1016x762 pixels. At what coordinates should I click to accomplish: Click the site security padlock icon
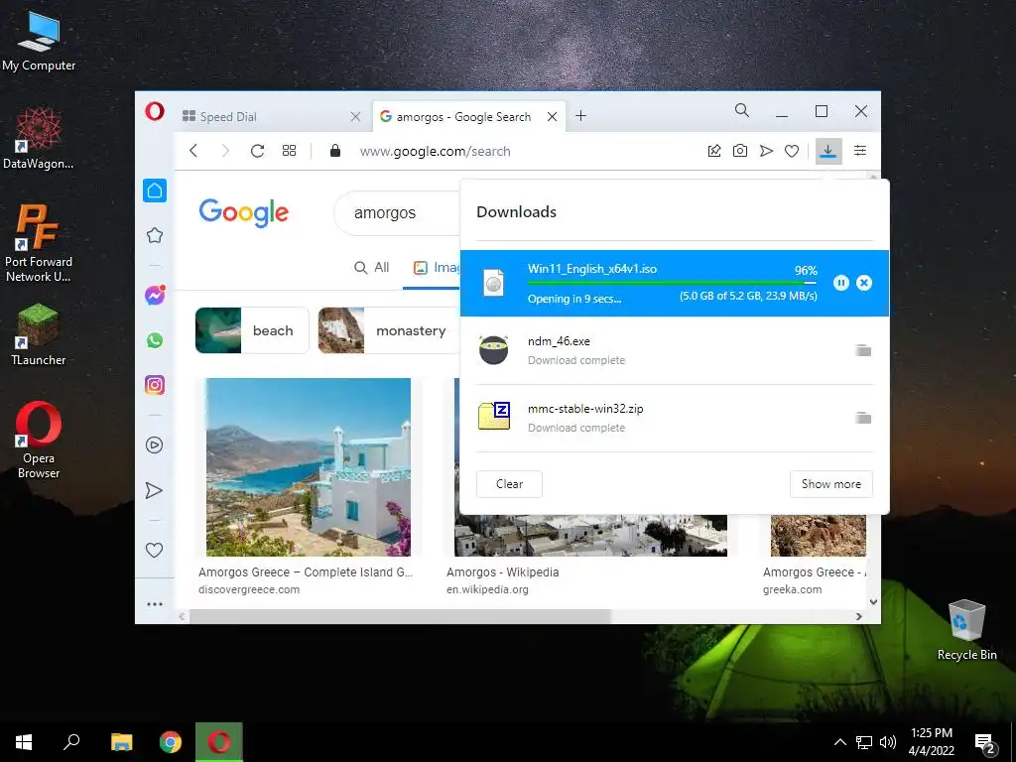click(x=335, y=151)
